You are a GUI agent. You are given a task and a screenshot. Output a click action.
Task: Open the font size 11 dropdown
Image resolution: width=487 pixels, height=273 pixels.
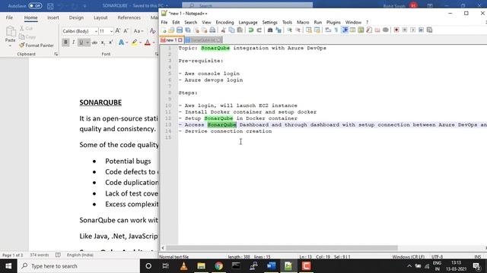click(111, 31)
